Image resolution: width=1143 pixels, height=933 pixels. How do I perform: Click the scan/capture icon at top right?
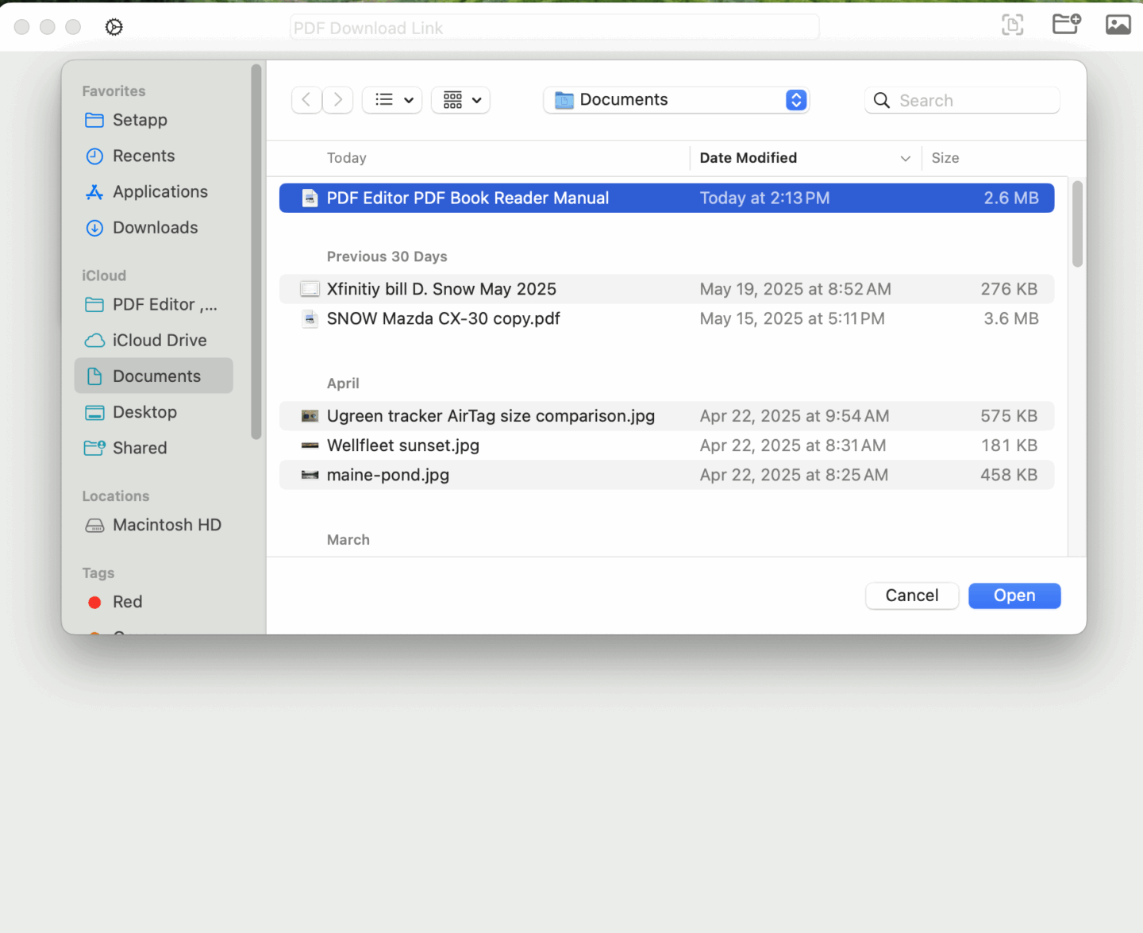1012,25
